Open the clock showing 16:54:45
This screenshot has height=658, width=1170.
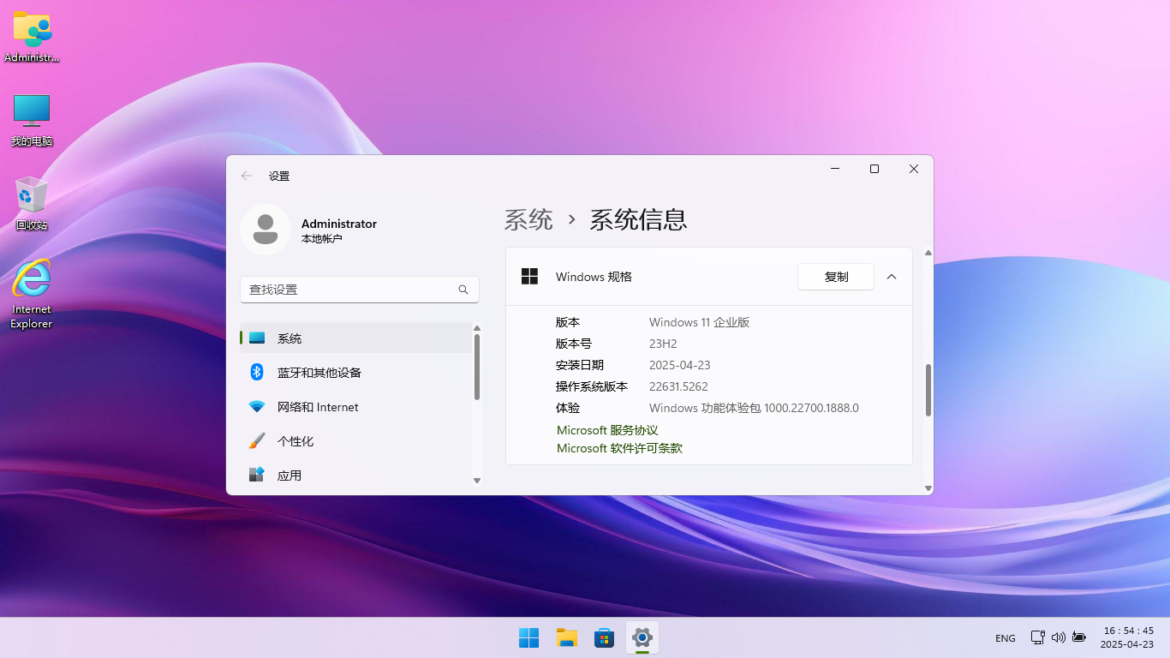tap(1127, 637)
